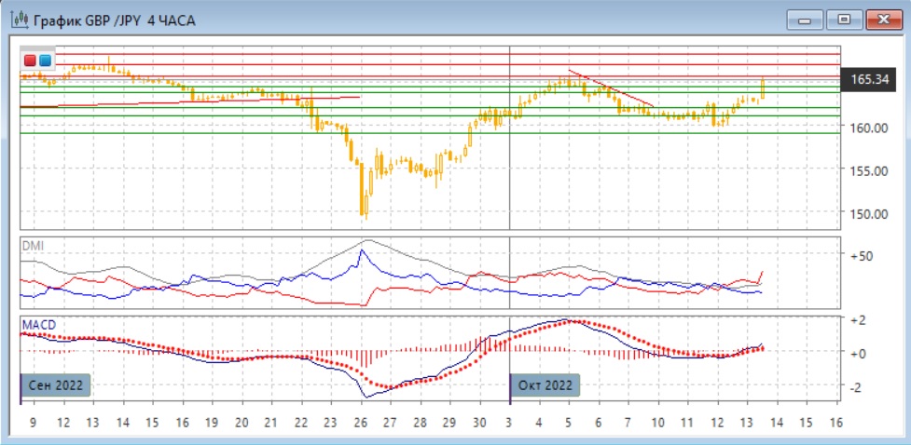Screen dimensions: 911x445
Task: Click the 165.34 current price label
Action: [x=868, y=80]
